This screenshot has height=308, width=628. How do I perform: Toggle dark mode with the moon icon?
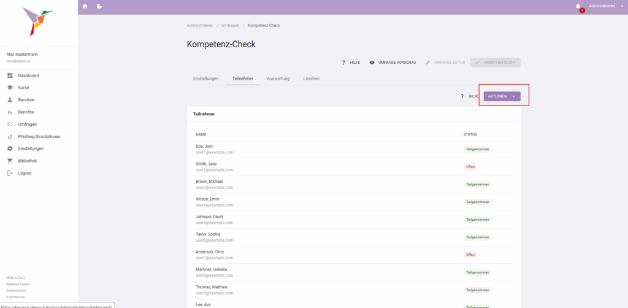click(x=99, y=6)
